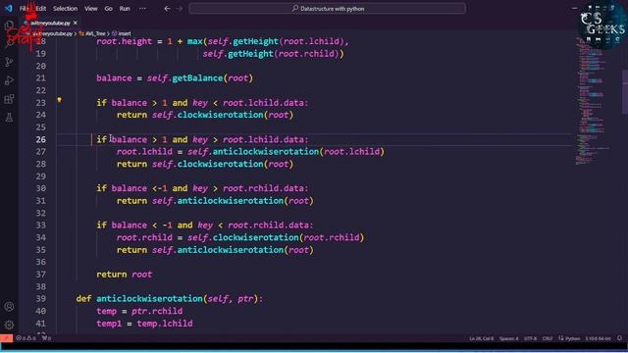This screenshot has width=628, height=353.
Task: Click 'return root' on line 37
Action: pyautogui.click(x=125, y=275)
